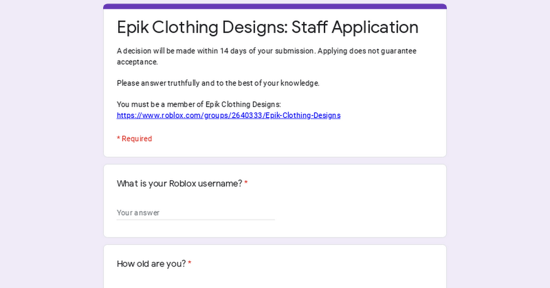Click the "A decision will be made within 14 days" sentence
Screen dimensions: 550x288
[216, 51]
